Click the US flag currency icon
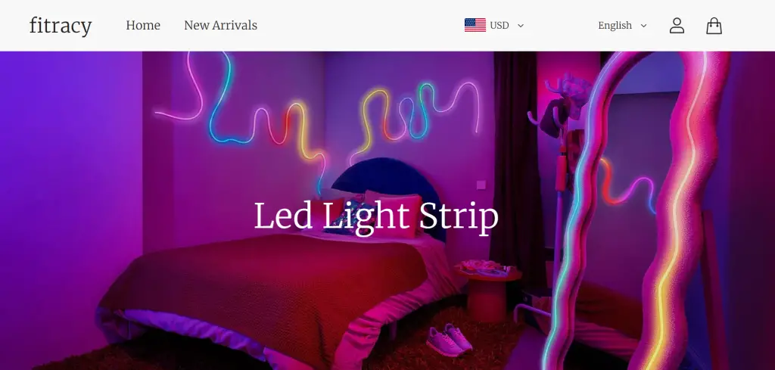Viewport: 775px width, 370px height. (475, 25)
